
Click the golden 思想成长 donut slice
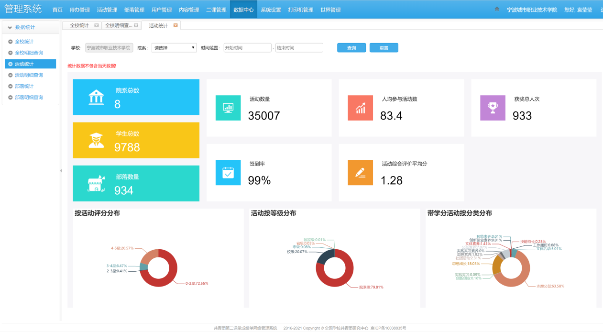[x=497, y=264]
